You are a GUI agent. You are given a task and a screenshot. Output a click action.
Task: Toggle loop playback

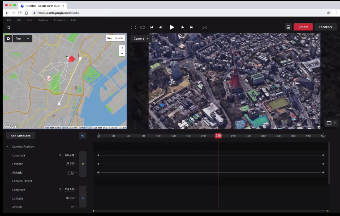142,27
